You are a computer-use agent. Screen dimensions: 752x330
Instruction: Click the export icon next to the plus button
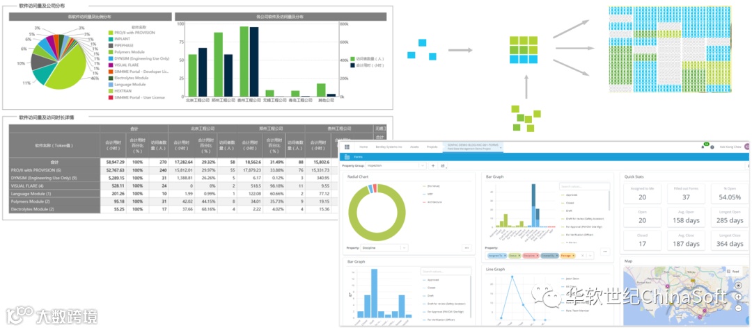[x=443, y=166]
